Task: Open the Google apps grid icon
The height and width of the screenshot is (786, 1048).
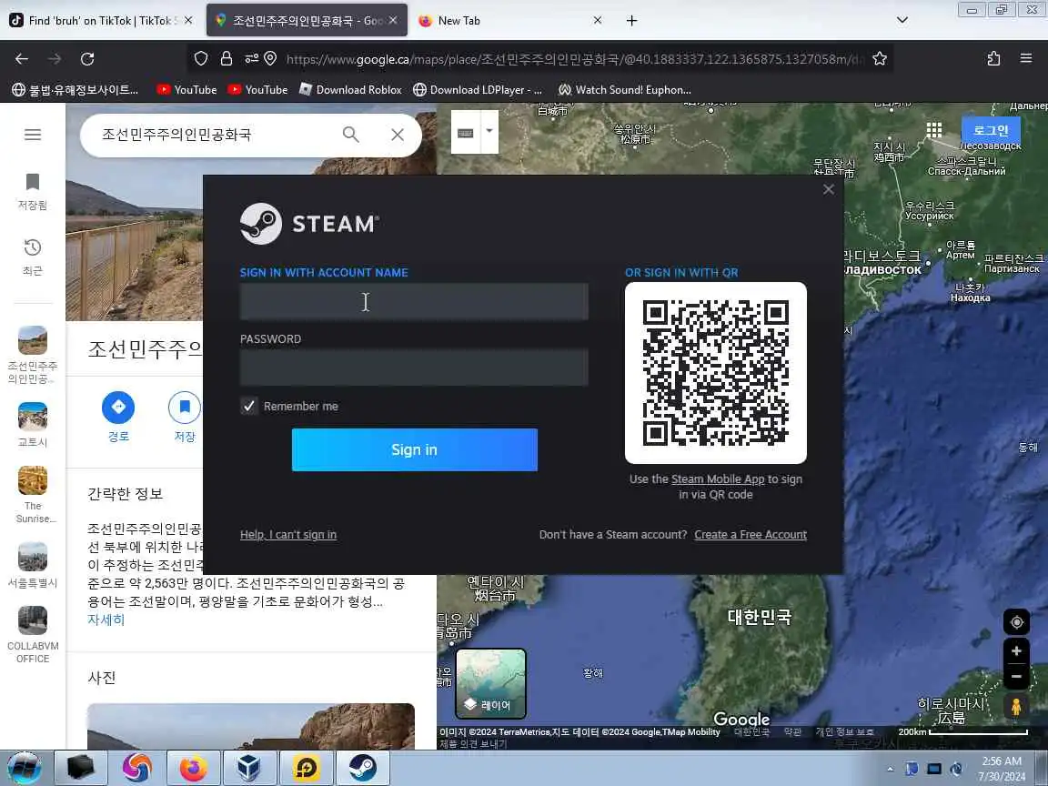Action: click(933, 130)
